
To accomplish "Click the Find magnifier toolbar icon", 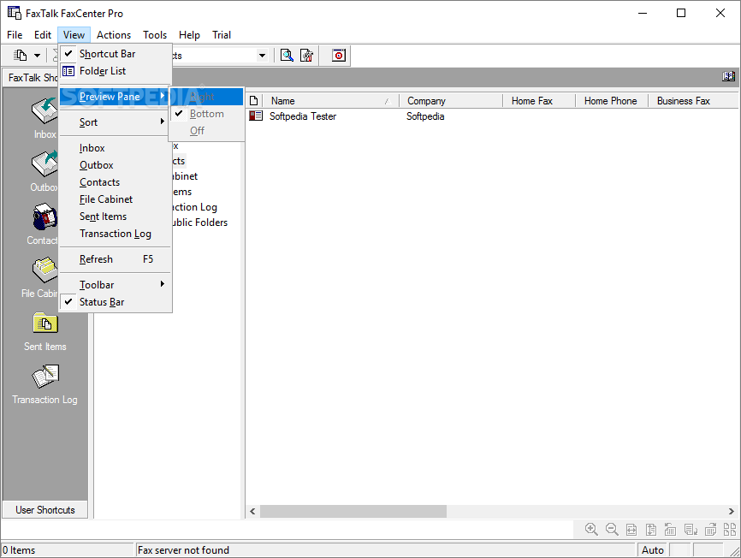I will click(x=287, y=56).
